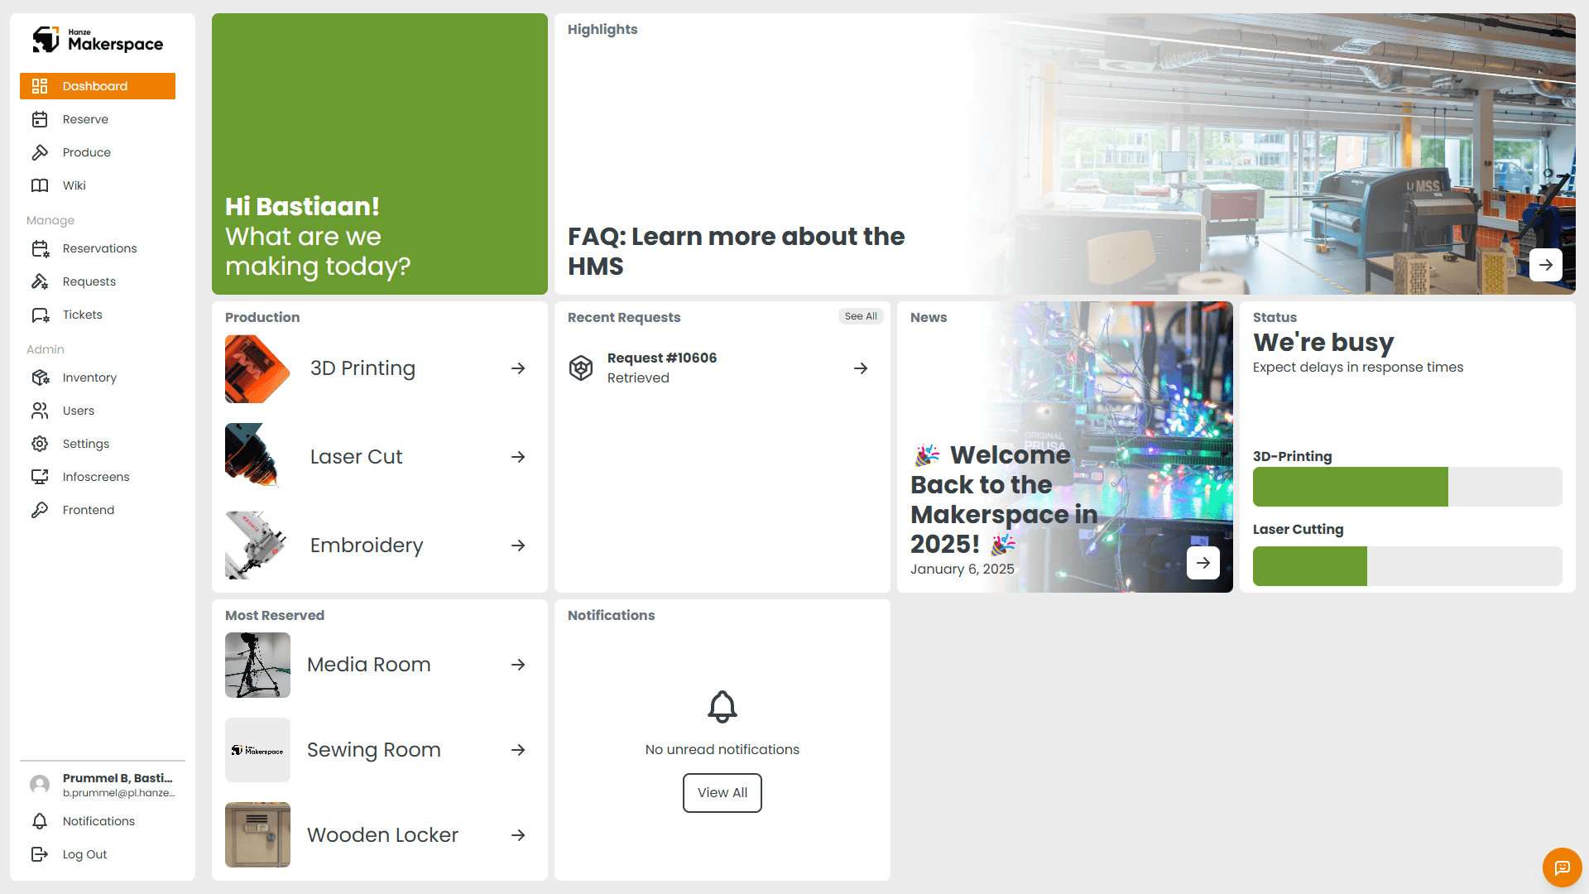Click the See All link for Recent Requests
The height and width of the screenshot is (894, 1589).
tap(860, 316)
